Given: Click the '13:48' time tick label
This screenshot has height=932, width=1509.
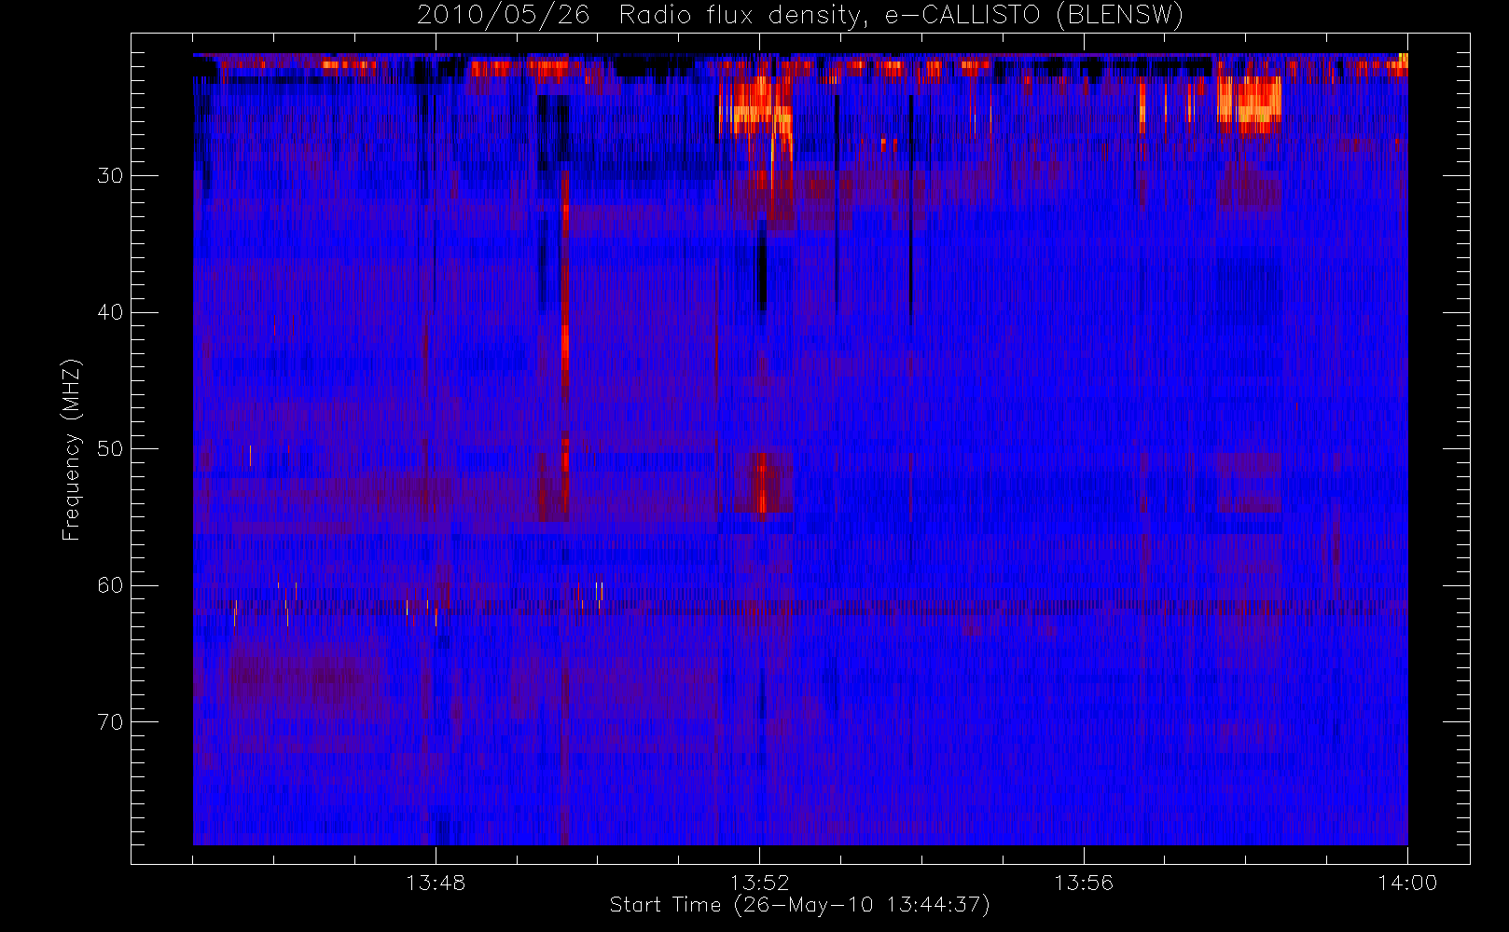Looking at the screenshot, I should tap(436, 883).
